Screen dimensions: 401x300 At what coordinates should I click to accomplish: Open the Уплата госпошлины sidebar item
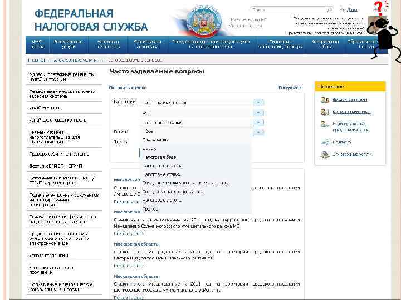click(64, 256)
